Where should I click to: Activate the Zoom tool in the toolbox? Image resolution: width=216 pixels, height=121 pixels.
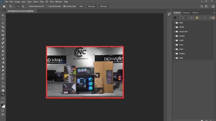point(3,94)
